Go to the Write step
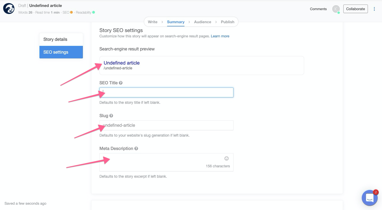382x210 pixels. pyautogui.click(x=152, y=22)
